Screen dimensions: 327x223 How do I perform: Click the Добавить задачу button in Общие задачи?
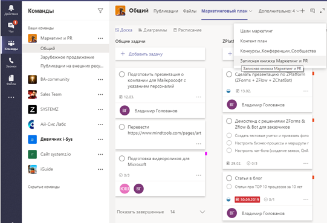click(x=160, y=54)
